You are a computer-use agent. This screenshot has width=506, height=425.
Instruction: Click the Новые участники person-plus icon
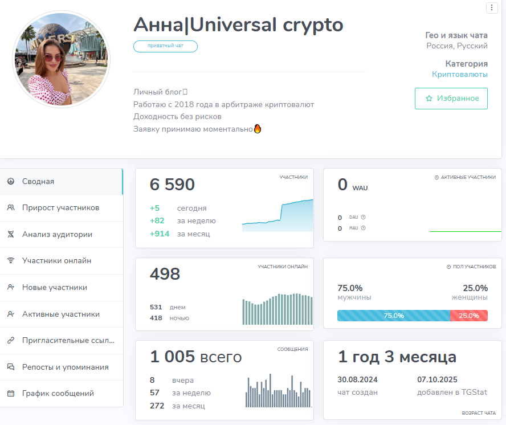(11, 287)
